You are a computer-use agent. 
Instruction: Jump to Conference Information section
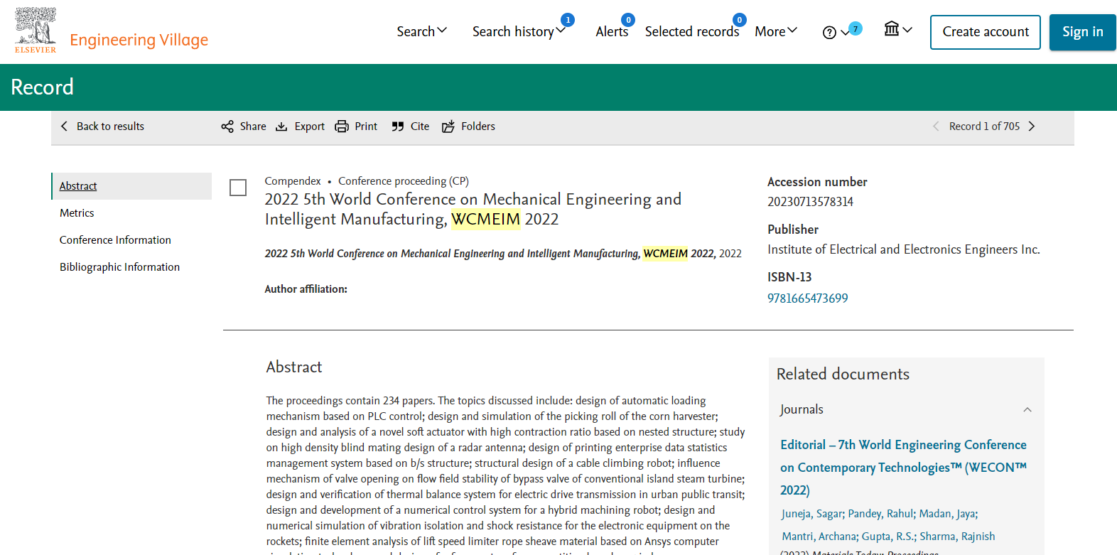pos(115,240)
